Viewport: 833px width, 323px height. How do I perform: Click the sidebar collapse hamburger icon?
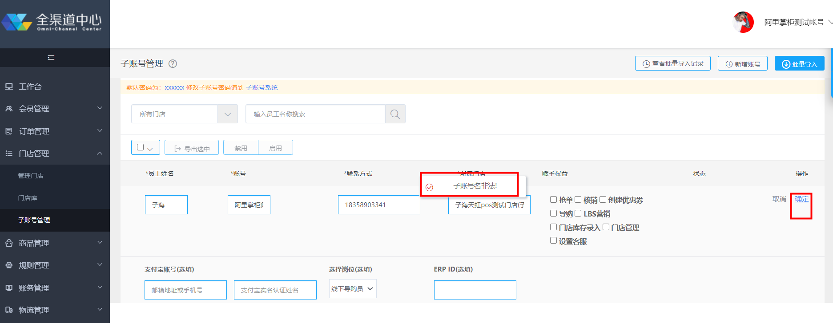coord(51,58)
